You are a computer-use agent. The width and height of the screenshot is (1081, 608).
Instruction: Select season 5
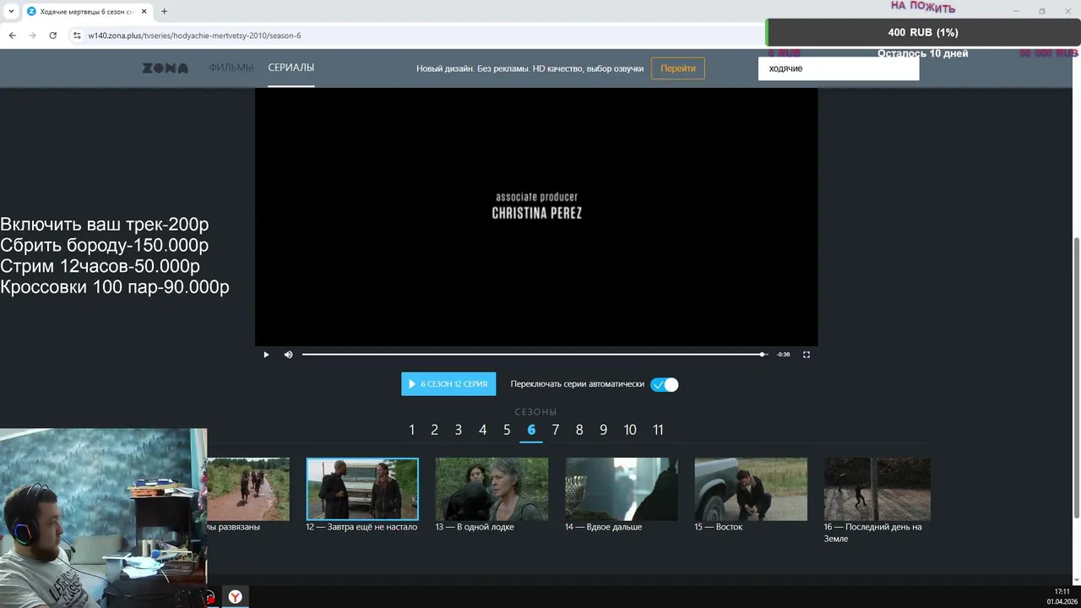(x=507, y=430)
